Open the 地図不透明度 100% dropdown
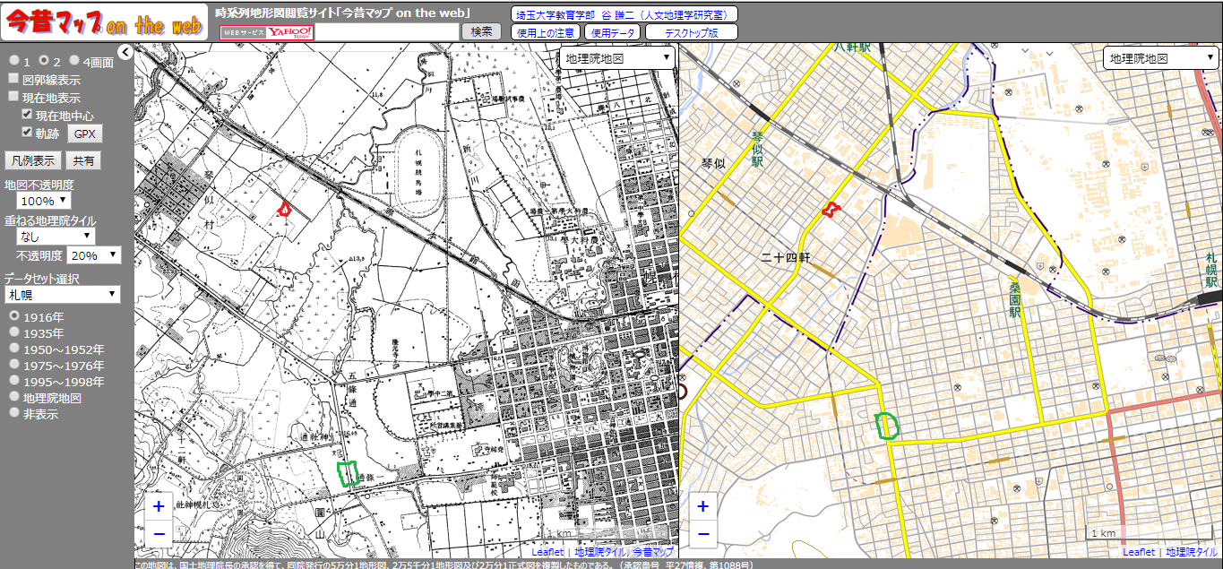The height and width of the screenshot is (569, 1223). point(44,202)
